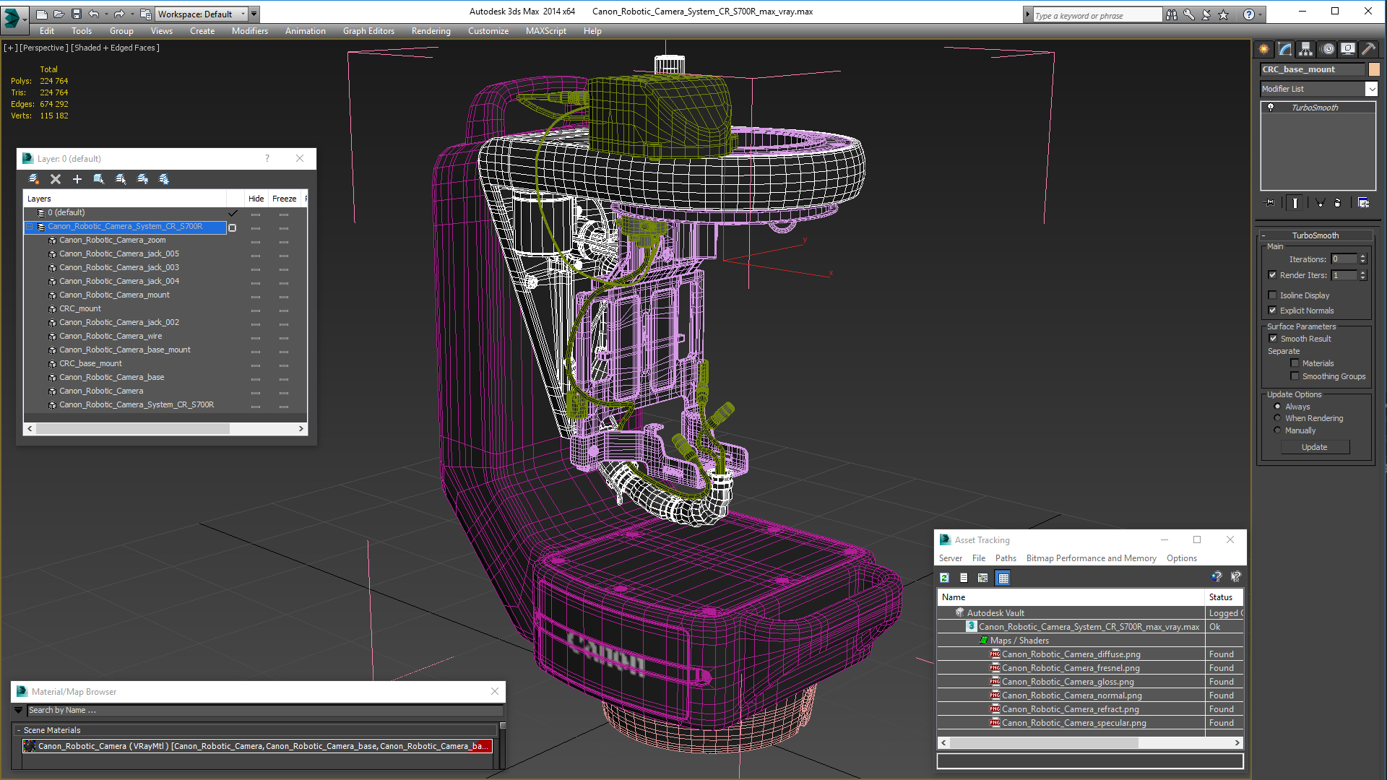
Task: Collapse the Scene Materials group
Action: point(19,730)
